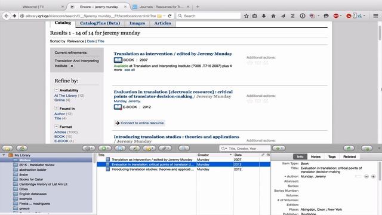Viewport: 382px width, 215px height.
Task: Select Introducing translation studies Zotero item
Action: tap(184, 169)
